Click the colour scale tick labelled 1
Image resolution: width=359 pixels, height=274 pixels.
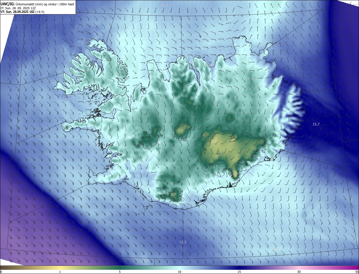click(60, 272)
